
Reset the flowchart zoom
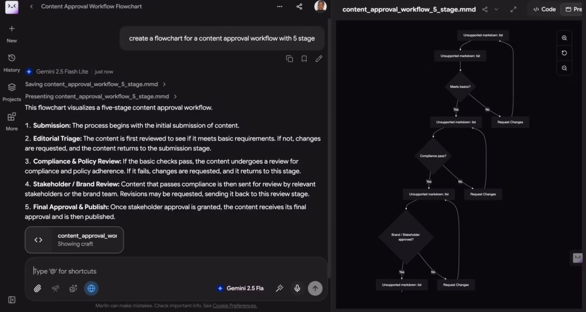click(564, 53)
